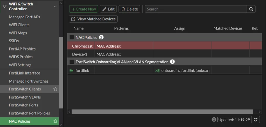Open WIDS Profiles
The image size is (266, 127).
tap(21, 57)
